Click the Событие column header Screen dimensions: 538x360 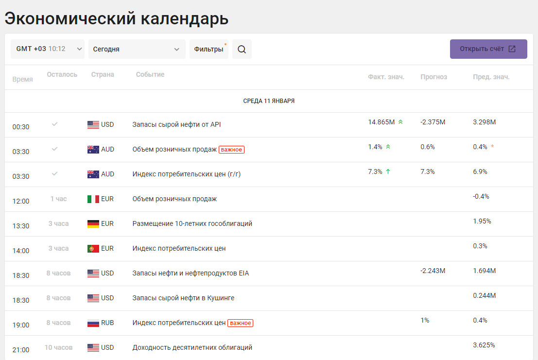150,74
